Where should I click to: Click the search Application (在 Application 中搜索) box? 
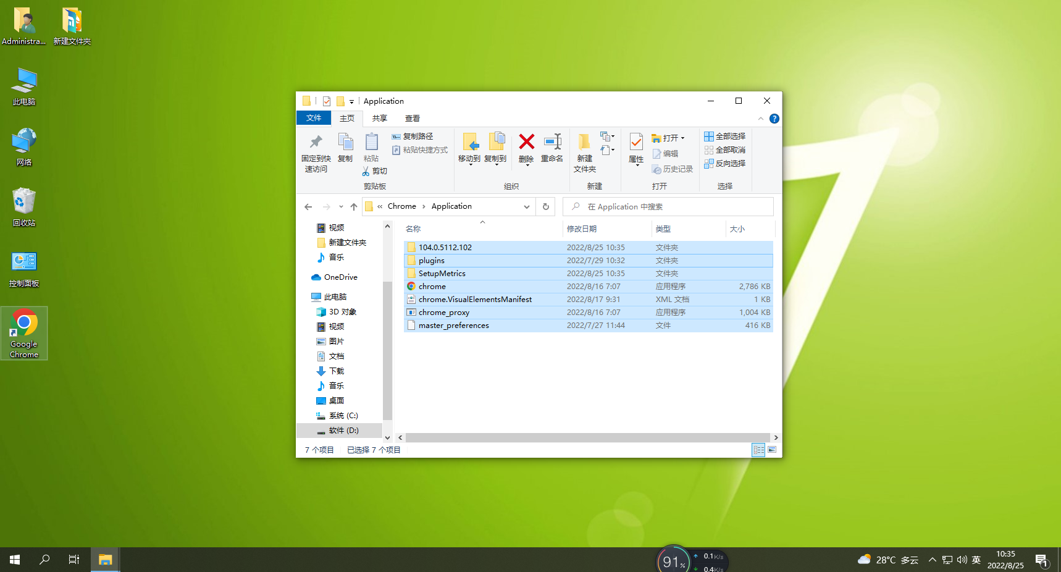(668, 207)
